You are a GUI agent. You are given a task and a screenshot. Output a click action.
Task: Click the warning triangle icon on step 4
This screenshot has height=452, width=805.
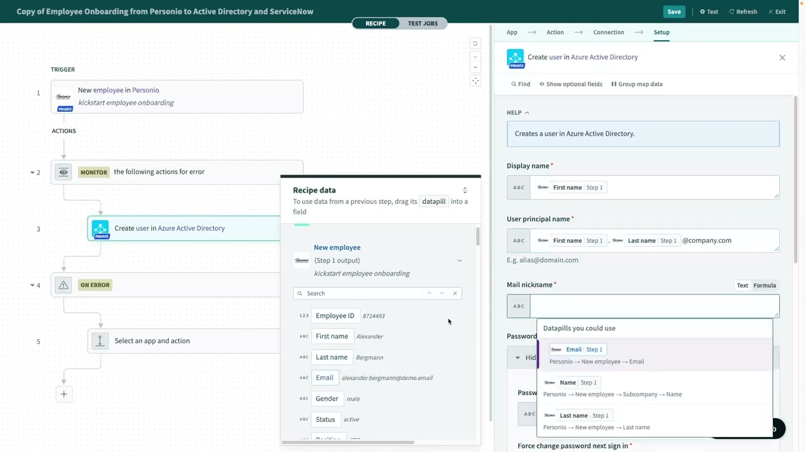(x=64, y=285)
